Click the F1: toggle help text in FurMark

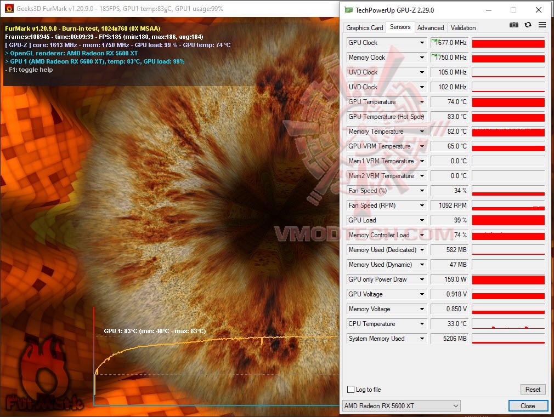click(29, 70)
